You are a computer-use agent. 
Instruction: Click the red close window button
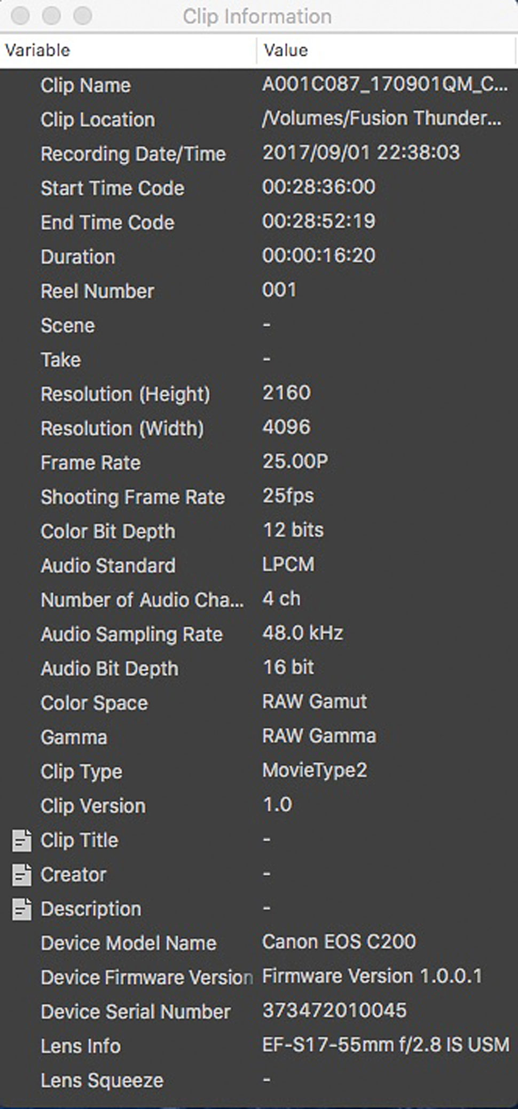(x=20, y=16)
